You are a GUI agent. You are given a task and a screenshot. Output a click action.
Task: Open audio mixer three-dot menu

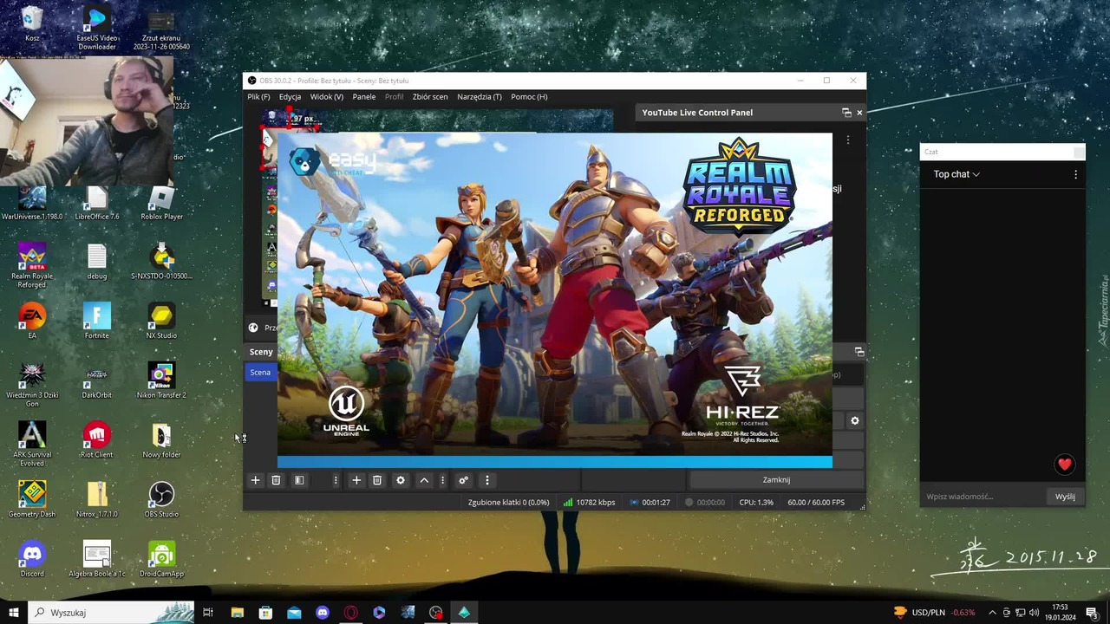click(486, 480)
